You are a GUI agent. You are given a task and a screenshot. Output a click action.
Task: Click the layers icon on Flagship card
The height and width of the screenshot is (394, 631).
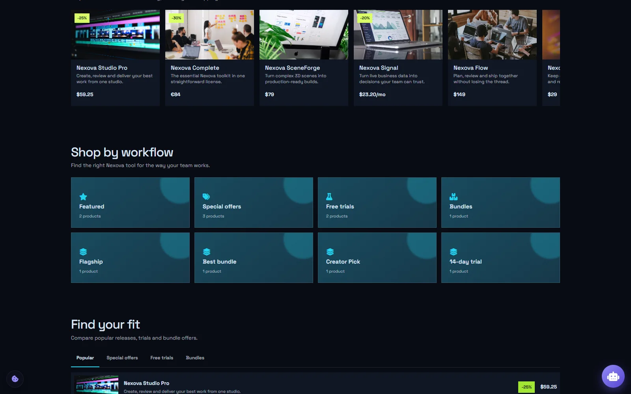(x=83, y=252)
